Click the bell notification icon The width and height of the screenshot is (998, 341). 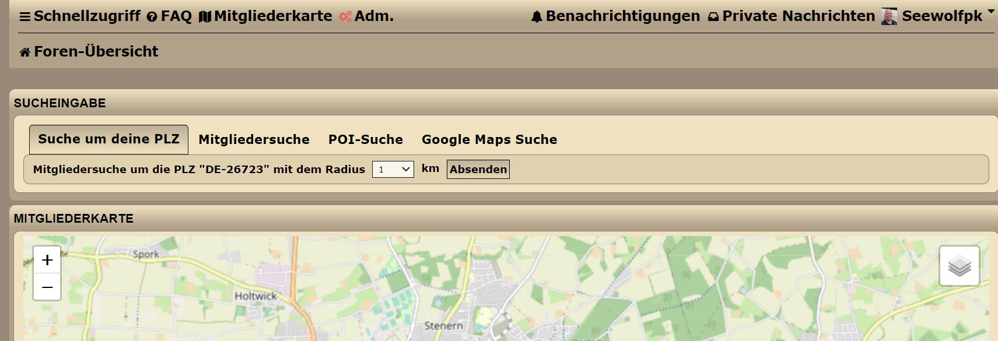537,17
